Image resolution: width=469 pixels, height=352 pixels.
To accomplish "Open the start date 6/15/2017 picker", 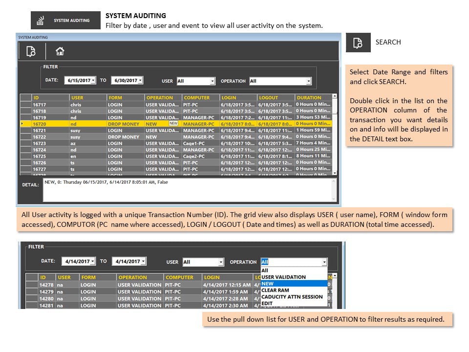I will coord(93,80).
